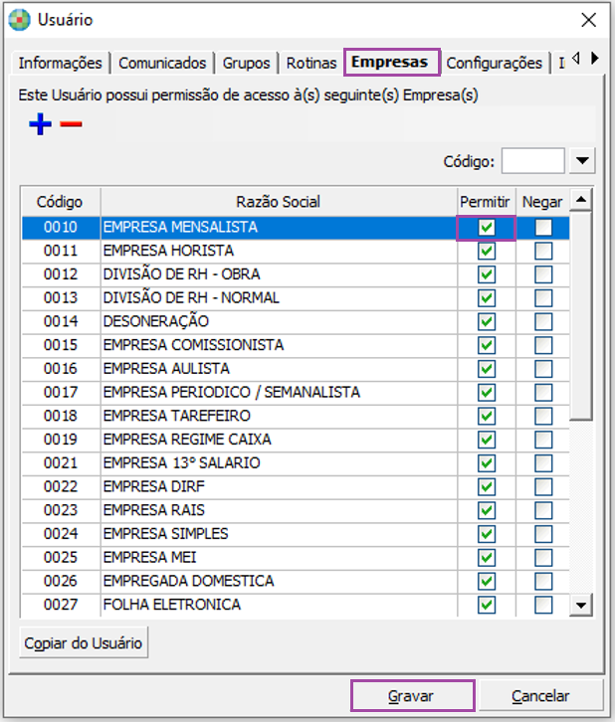Check Negar for EMPRESA HORISTA

[543, 251]
